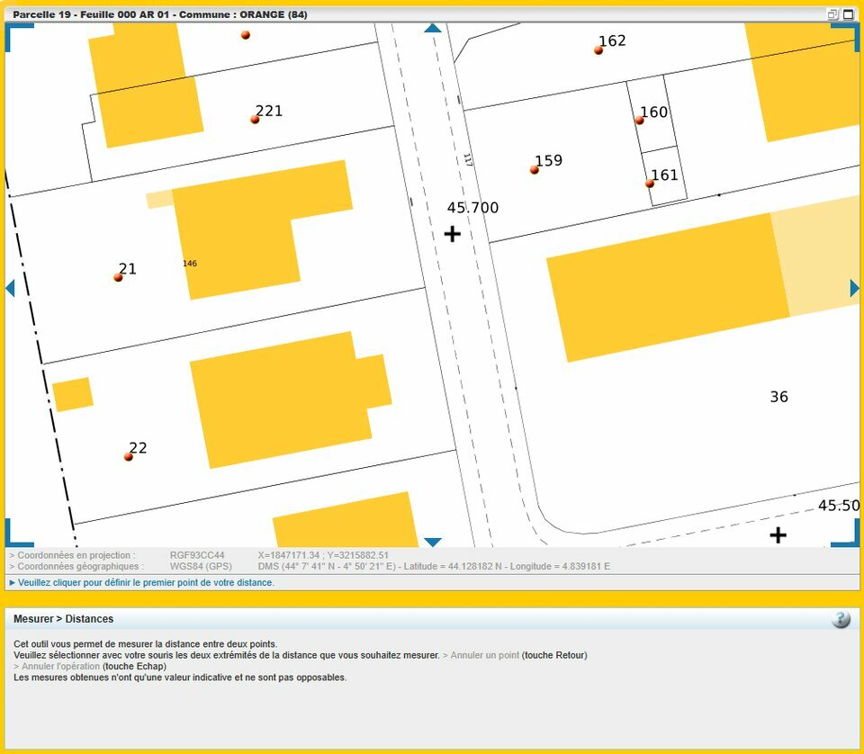Click the 'Annuler un point' link
The width and height of the screenshot is (864, 754).
(x=484, y=655)
